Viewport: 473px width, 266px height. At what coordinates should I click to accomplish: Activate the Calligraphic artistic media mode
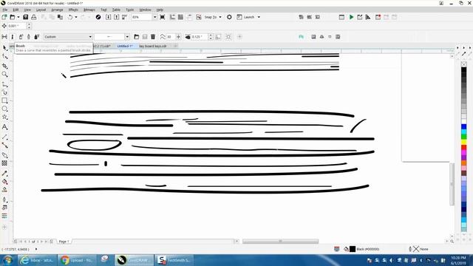click(x=29, y=37)
